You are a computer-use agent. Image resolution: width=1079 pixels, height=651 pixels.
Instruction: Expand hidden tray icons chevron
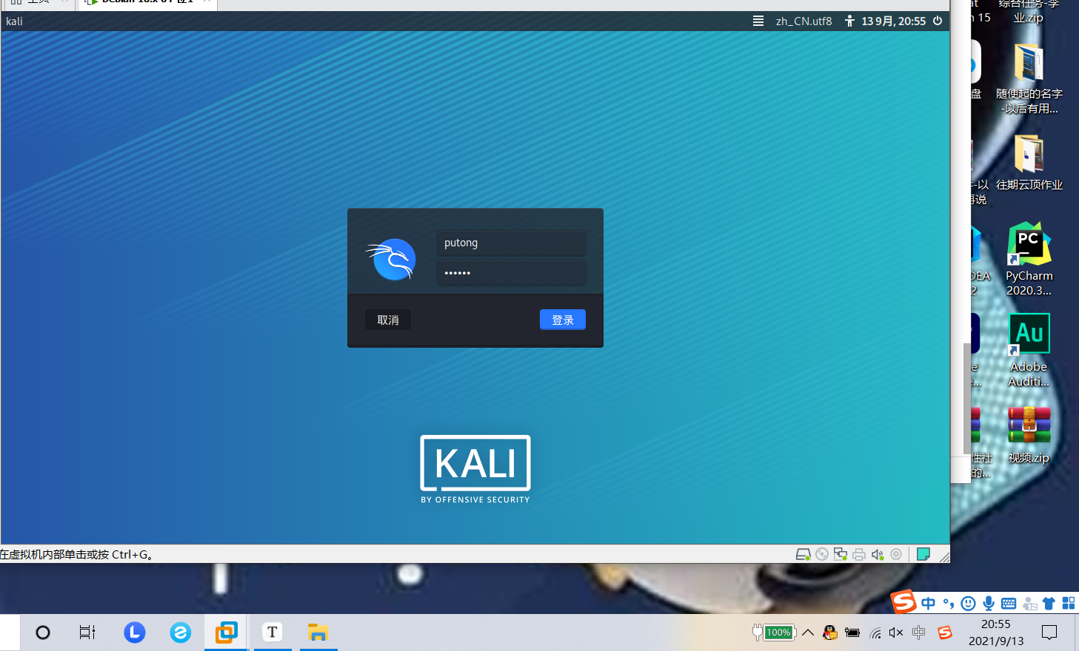pyautogui.click(x=808, y=633)
